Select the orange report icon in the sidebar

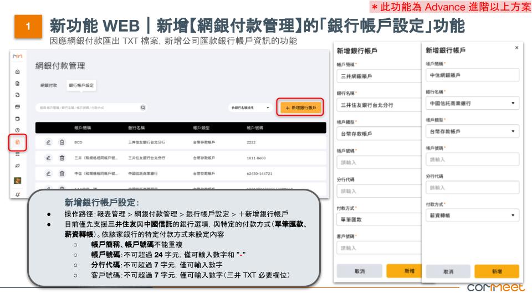(18, 142)
